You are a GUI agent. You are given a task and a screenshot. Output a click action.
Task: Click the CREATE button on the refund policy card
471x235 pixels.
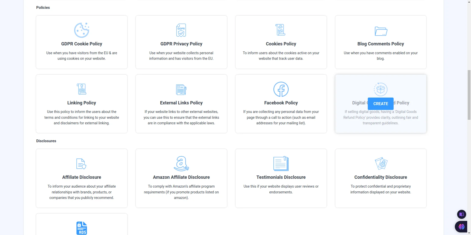pos(381,104)
